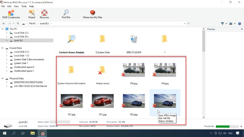Open the folder named 1
Image resolution: width=244 pixels, height=137 pixels.
[165, 44]
